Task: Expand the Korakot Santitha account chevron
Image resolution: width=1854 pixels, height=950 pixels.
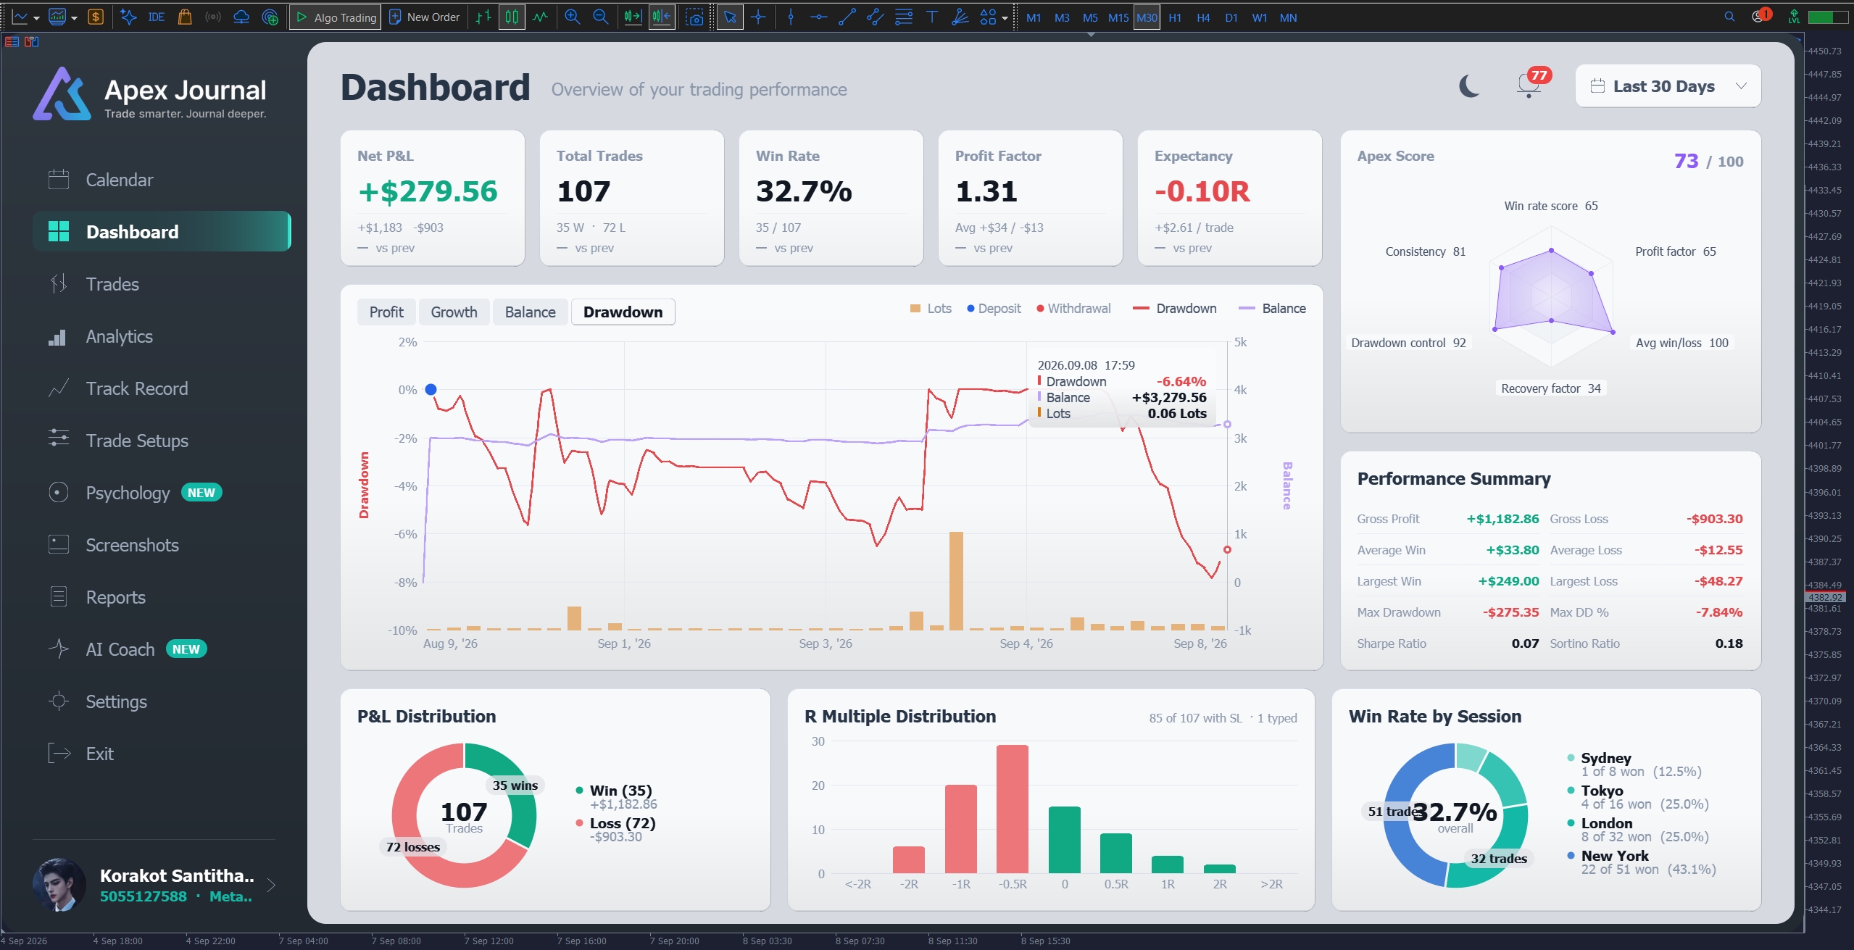Action: pos(271,885)
